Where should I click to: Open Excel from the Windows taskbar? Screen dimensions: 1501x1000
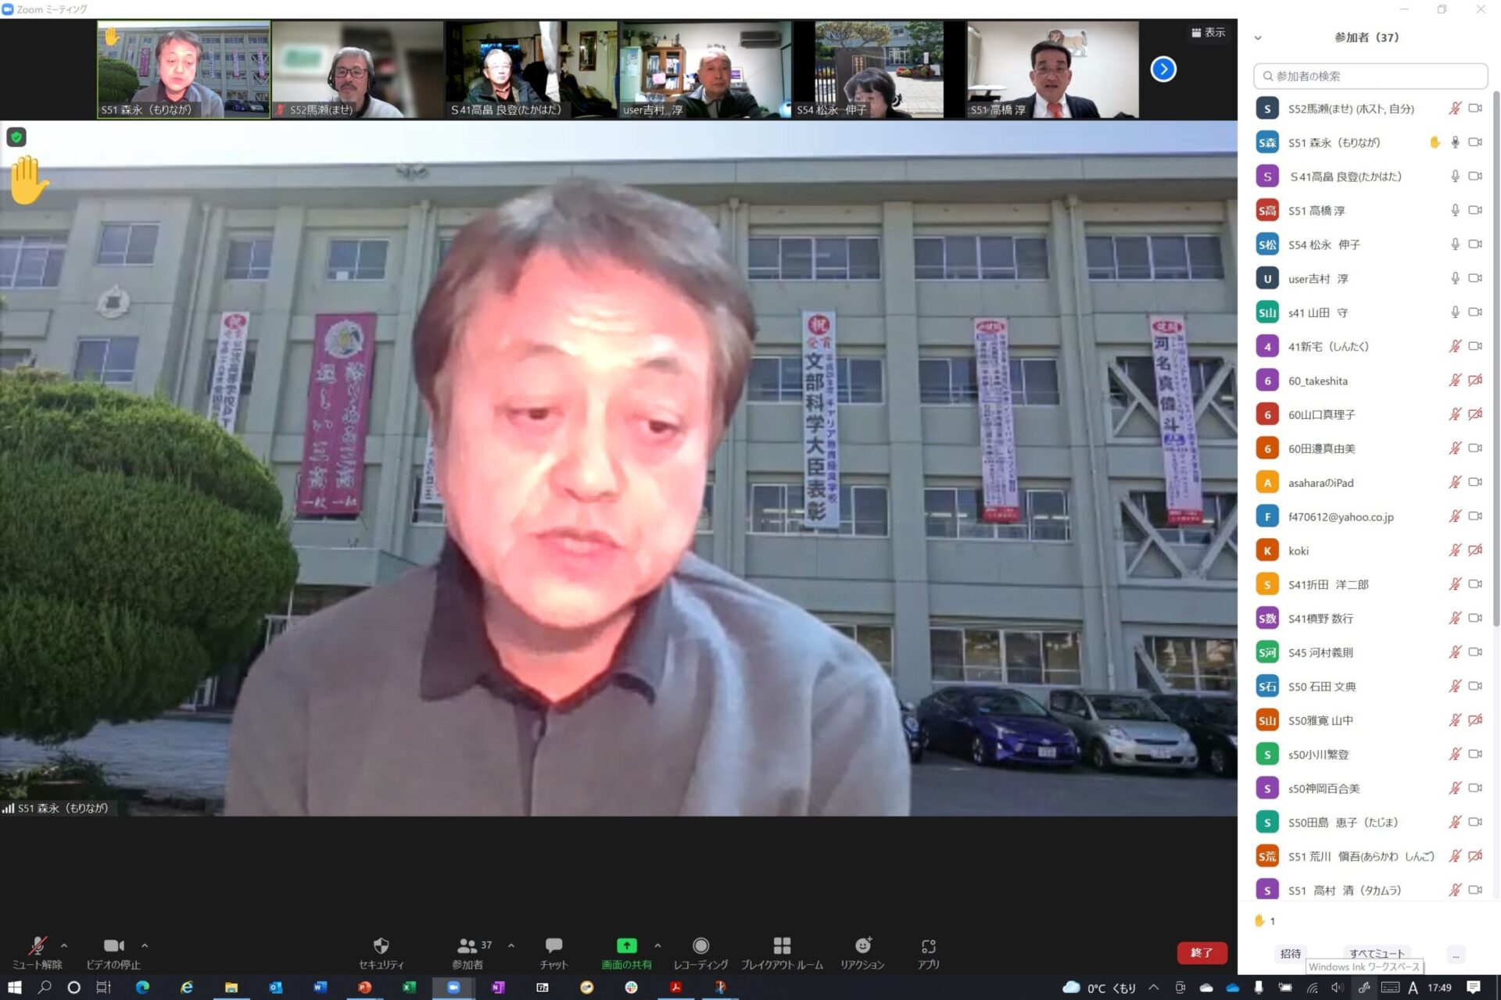[x=408, y=987]
